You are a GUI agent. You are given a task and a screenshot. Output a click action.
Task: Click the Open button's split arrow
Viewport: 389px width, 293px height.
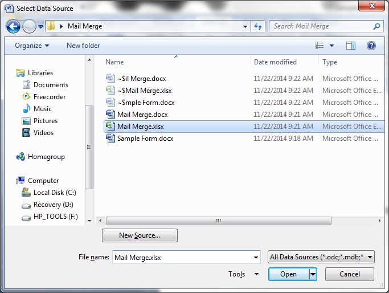313,274
